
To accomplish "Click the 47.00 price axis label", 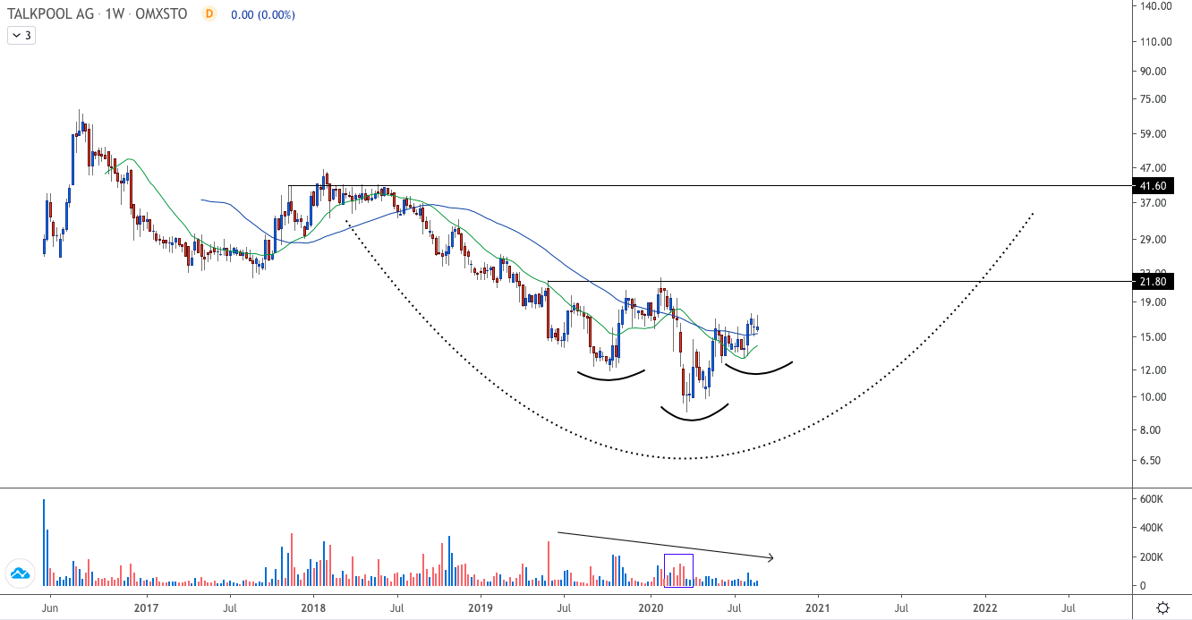I will 1154,168.
